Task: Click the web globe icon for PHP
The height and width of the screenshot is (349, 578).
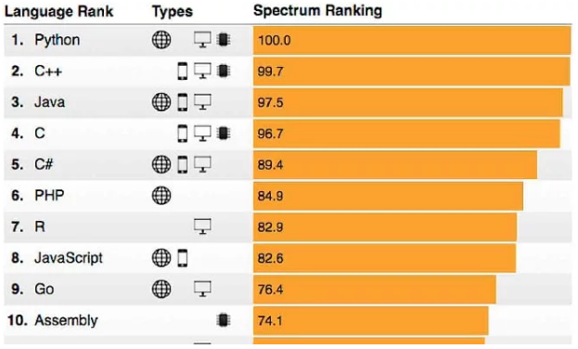Action: [x=161, y=195]
